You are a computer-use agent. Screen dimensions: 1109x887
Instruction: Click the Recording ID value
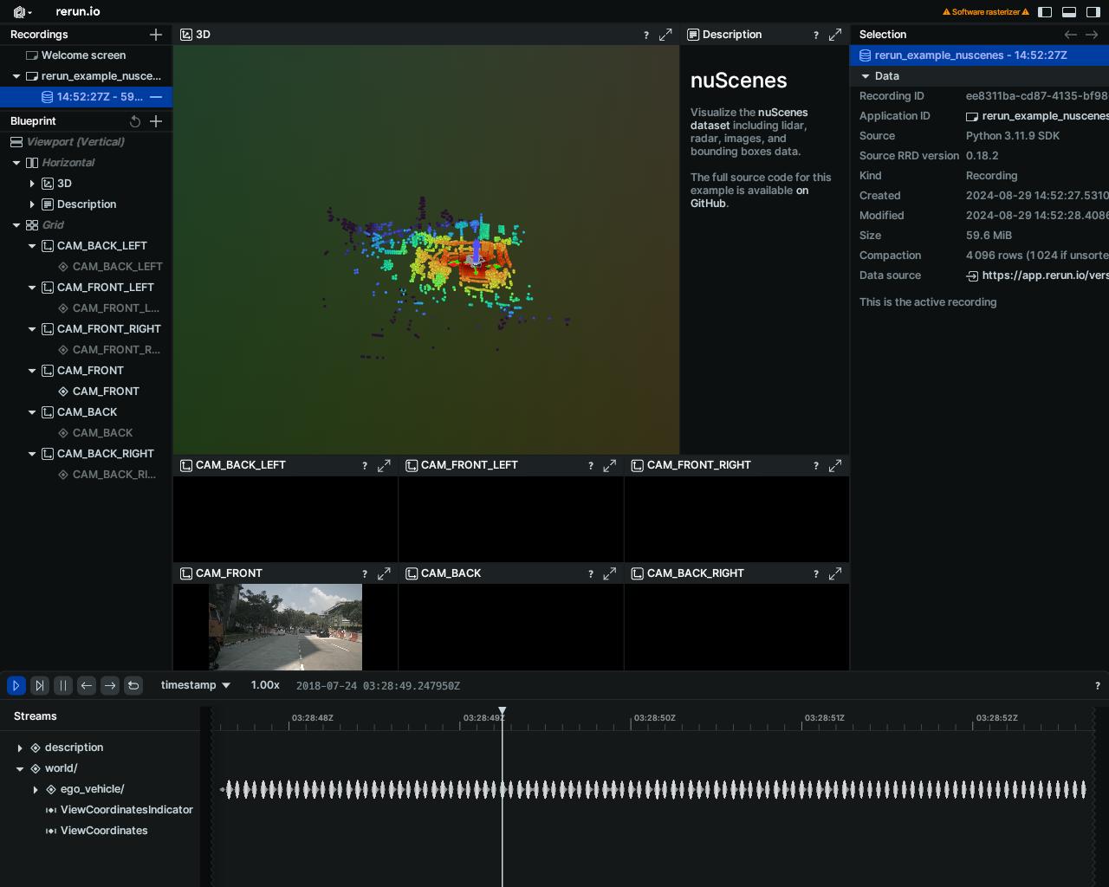pos(1037,96)
